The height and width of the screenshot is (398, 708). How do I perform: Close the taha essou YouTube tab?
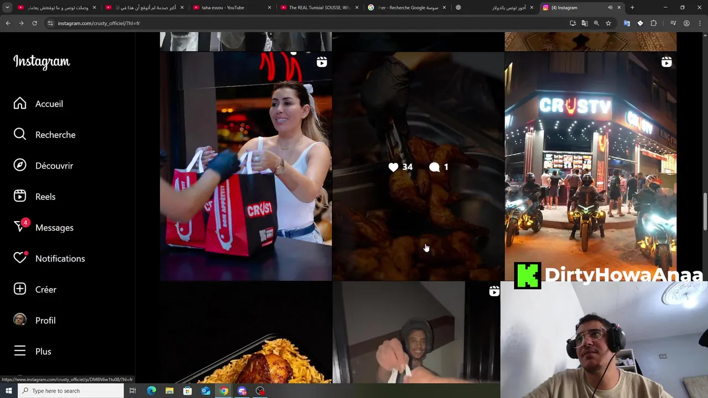pyautogui.click(x=269, y=8)
